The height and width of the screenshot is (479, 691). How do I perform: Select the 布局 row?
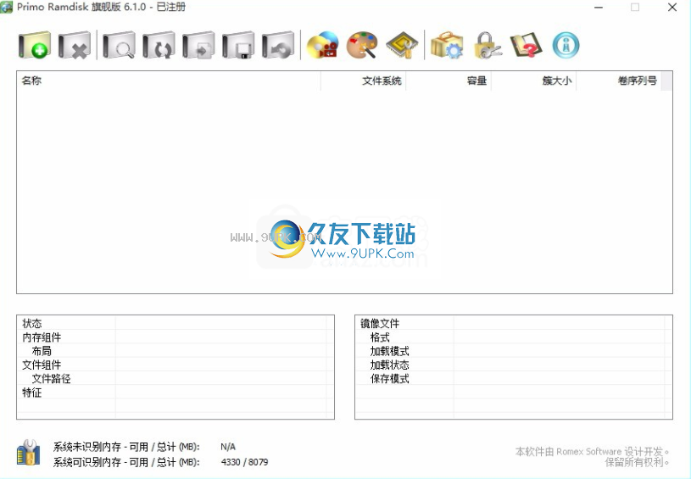click(x=176, y=351)
